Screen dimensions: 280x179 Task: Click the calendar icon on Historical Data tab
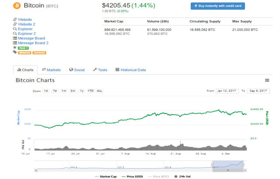117,70
